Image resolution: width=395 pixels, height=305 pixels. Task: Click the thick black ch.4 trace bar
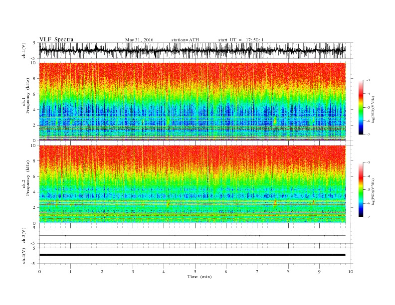pyautogui.click(x=193, y=255)
